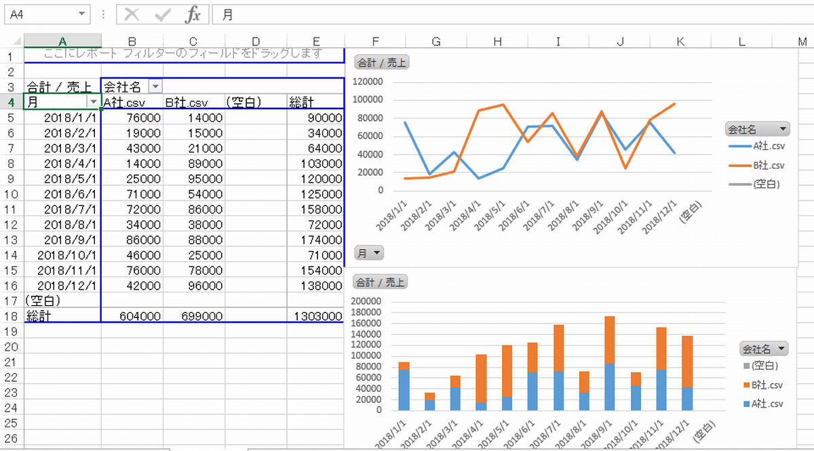
Task: Click the 合計 / 売上 button on line chart
Action: tap(381, 63)
